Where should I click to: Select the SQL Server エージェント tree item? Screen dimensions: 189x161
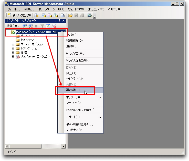36,56
